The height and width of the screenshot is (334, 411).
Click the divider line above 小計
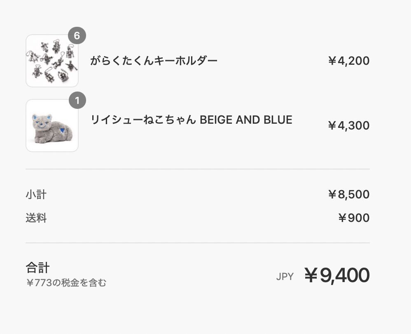coord(198,169)
